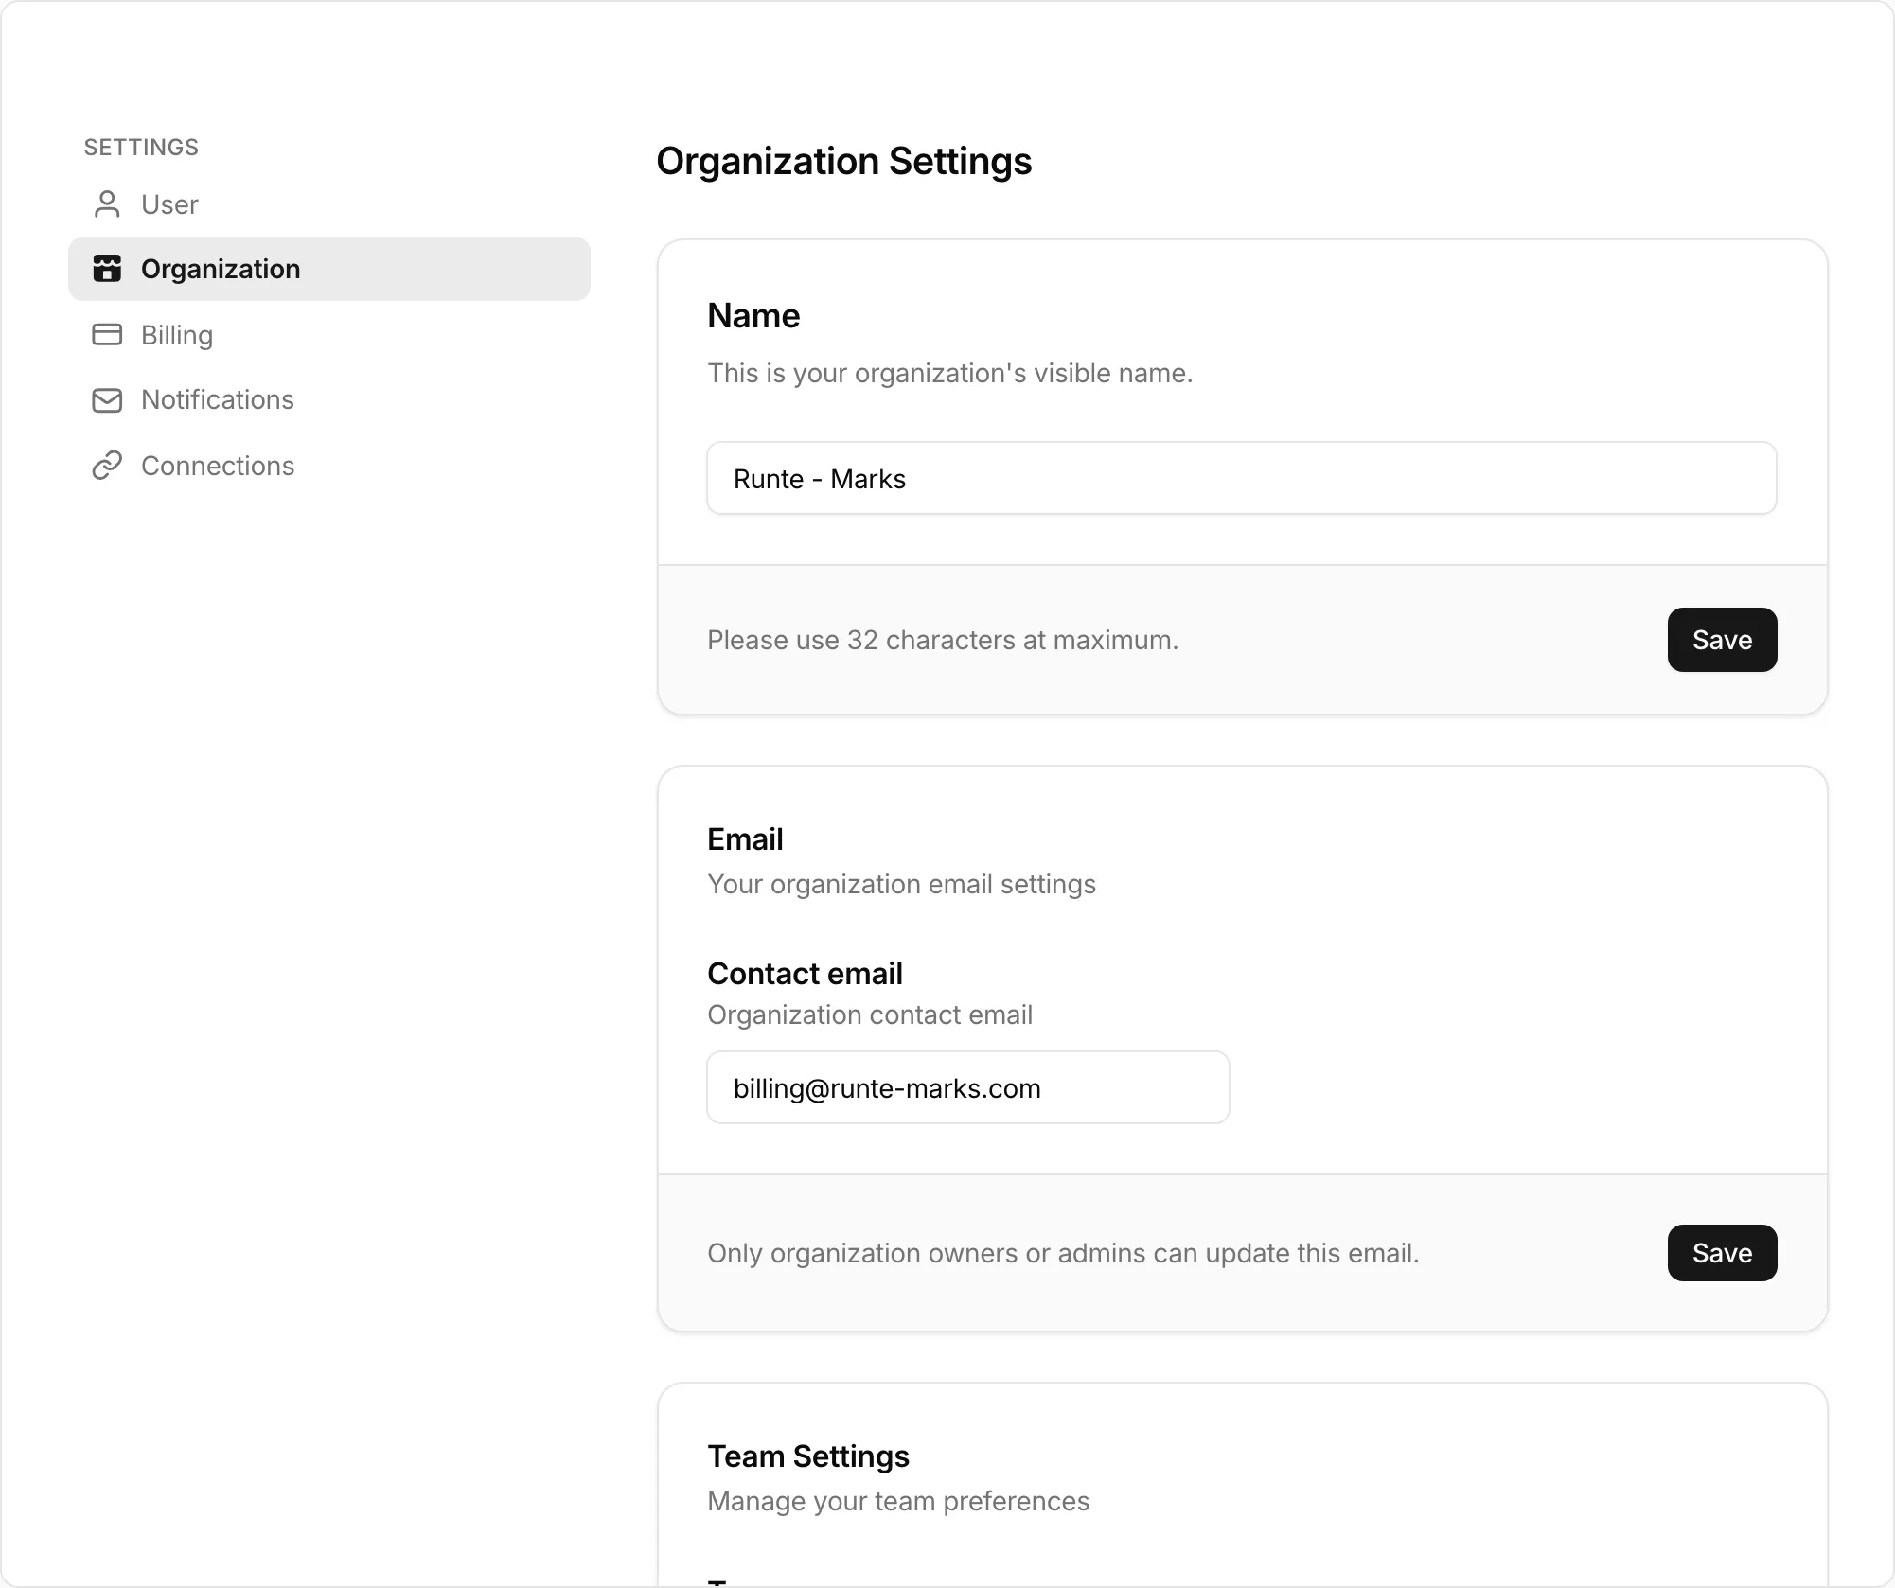This screenshot has height=1588, width=1895.
Task: Focus the organization name field "Runte - Marks"
Action: click(1241, 479)
